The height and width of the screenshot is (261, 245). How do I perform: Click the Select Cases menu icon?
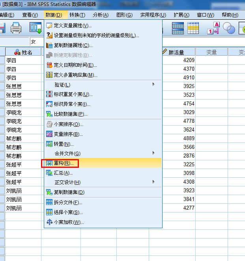(x=49, y=212)
